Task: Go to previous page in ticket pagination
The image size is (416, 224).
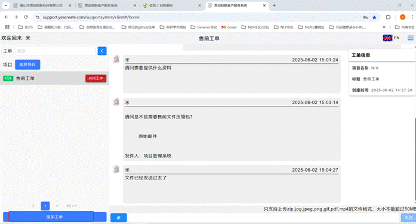Action: tap(33, 206)
